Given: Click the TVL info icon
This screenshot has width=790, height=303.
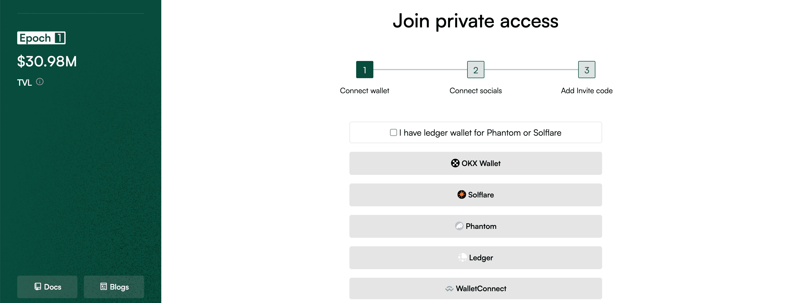Looking at the screenshot, I should tap(40, 82).
